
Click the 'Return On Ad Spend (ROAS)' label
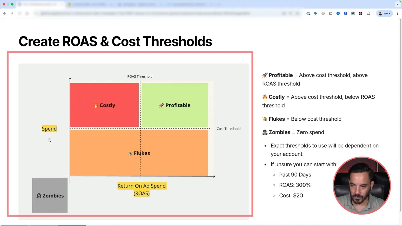tap(142, 190)
